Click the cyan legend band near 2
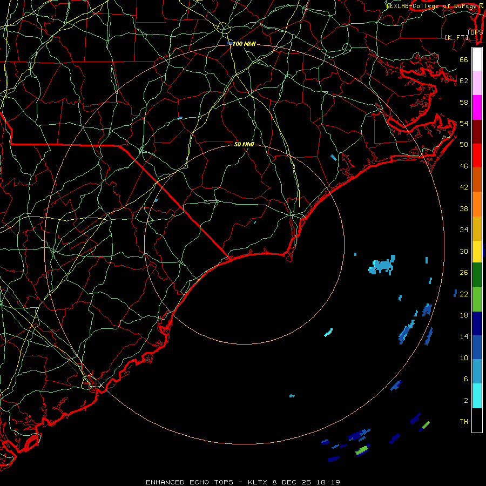Image resolution: width=486 pixels, height=486 pixels. 477,396
